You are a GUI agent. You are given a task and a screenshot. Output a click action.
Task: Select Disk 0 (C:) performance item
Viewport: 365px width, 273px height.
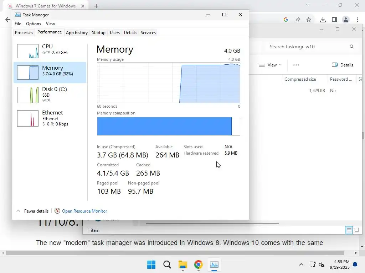pos(50,95)
